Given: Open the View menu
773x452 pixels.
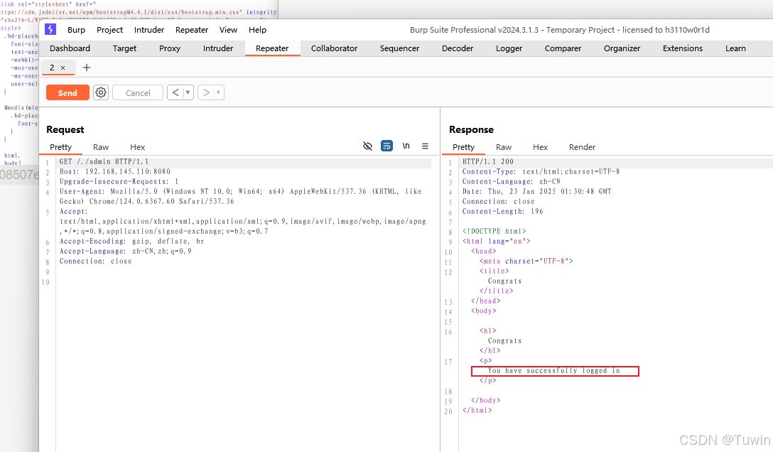Looking at the screenshot, I should pyautogui.click(x=228, y=30).
